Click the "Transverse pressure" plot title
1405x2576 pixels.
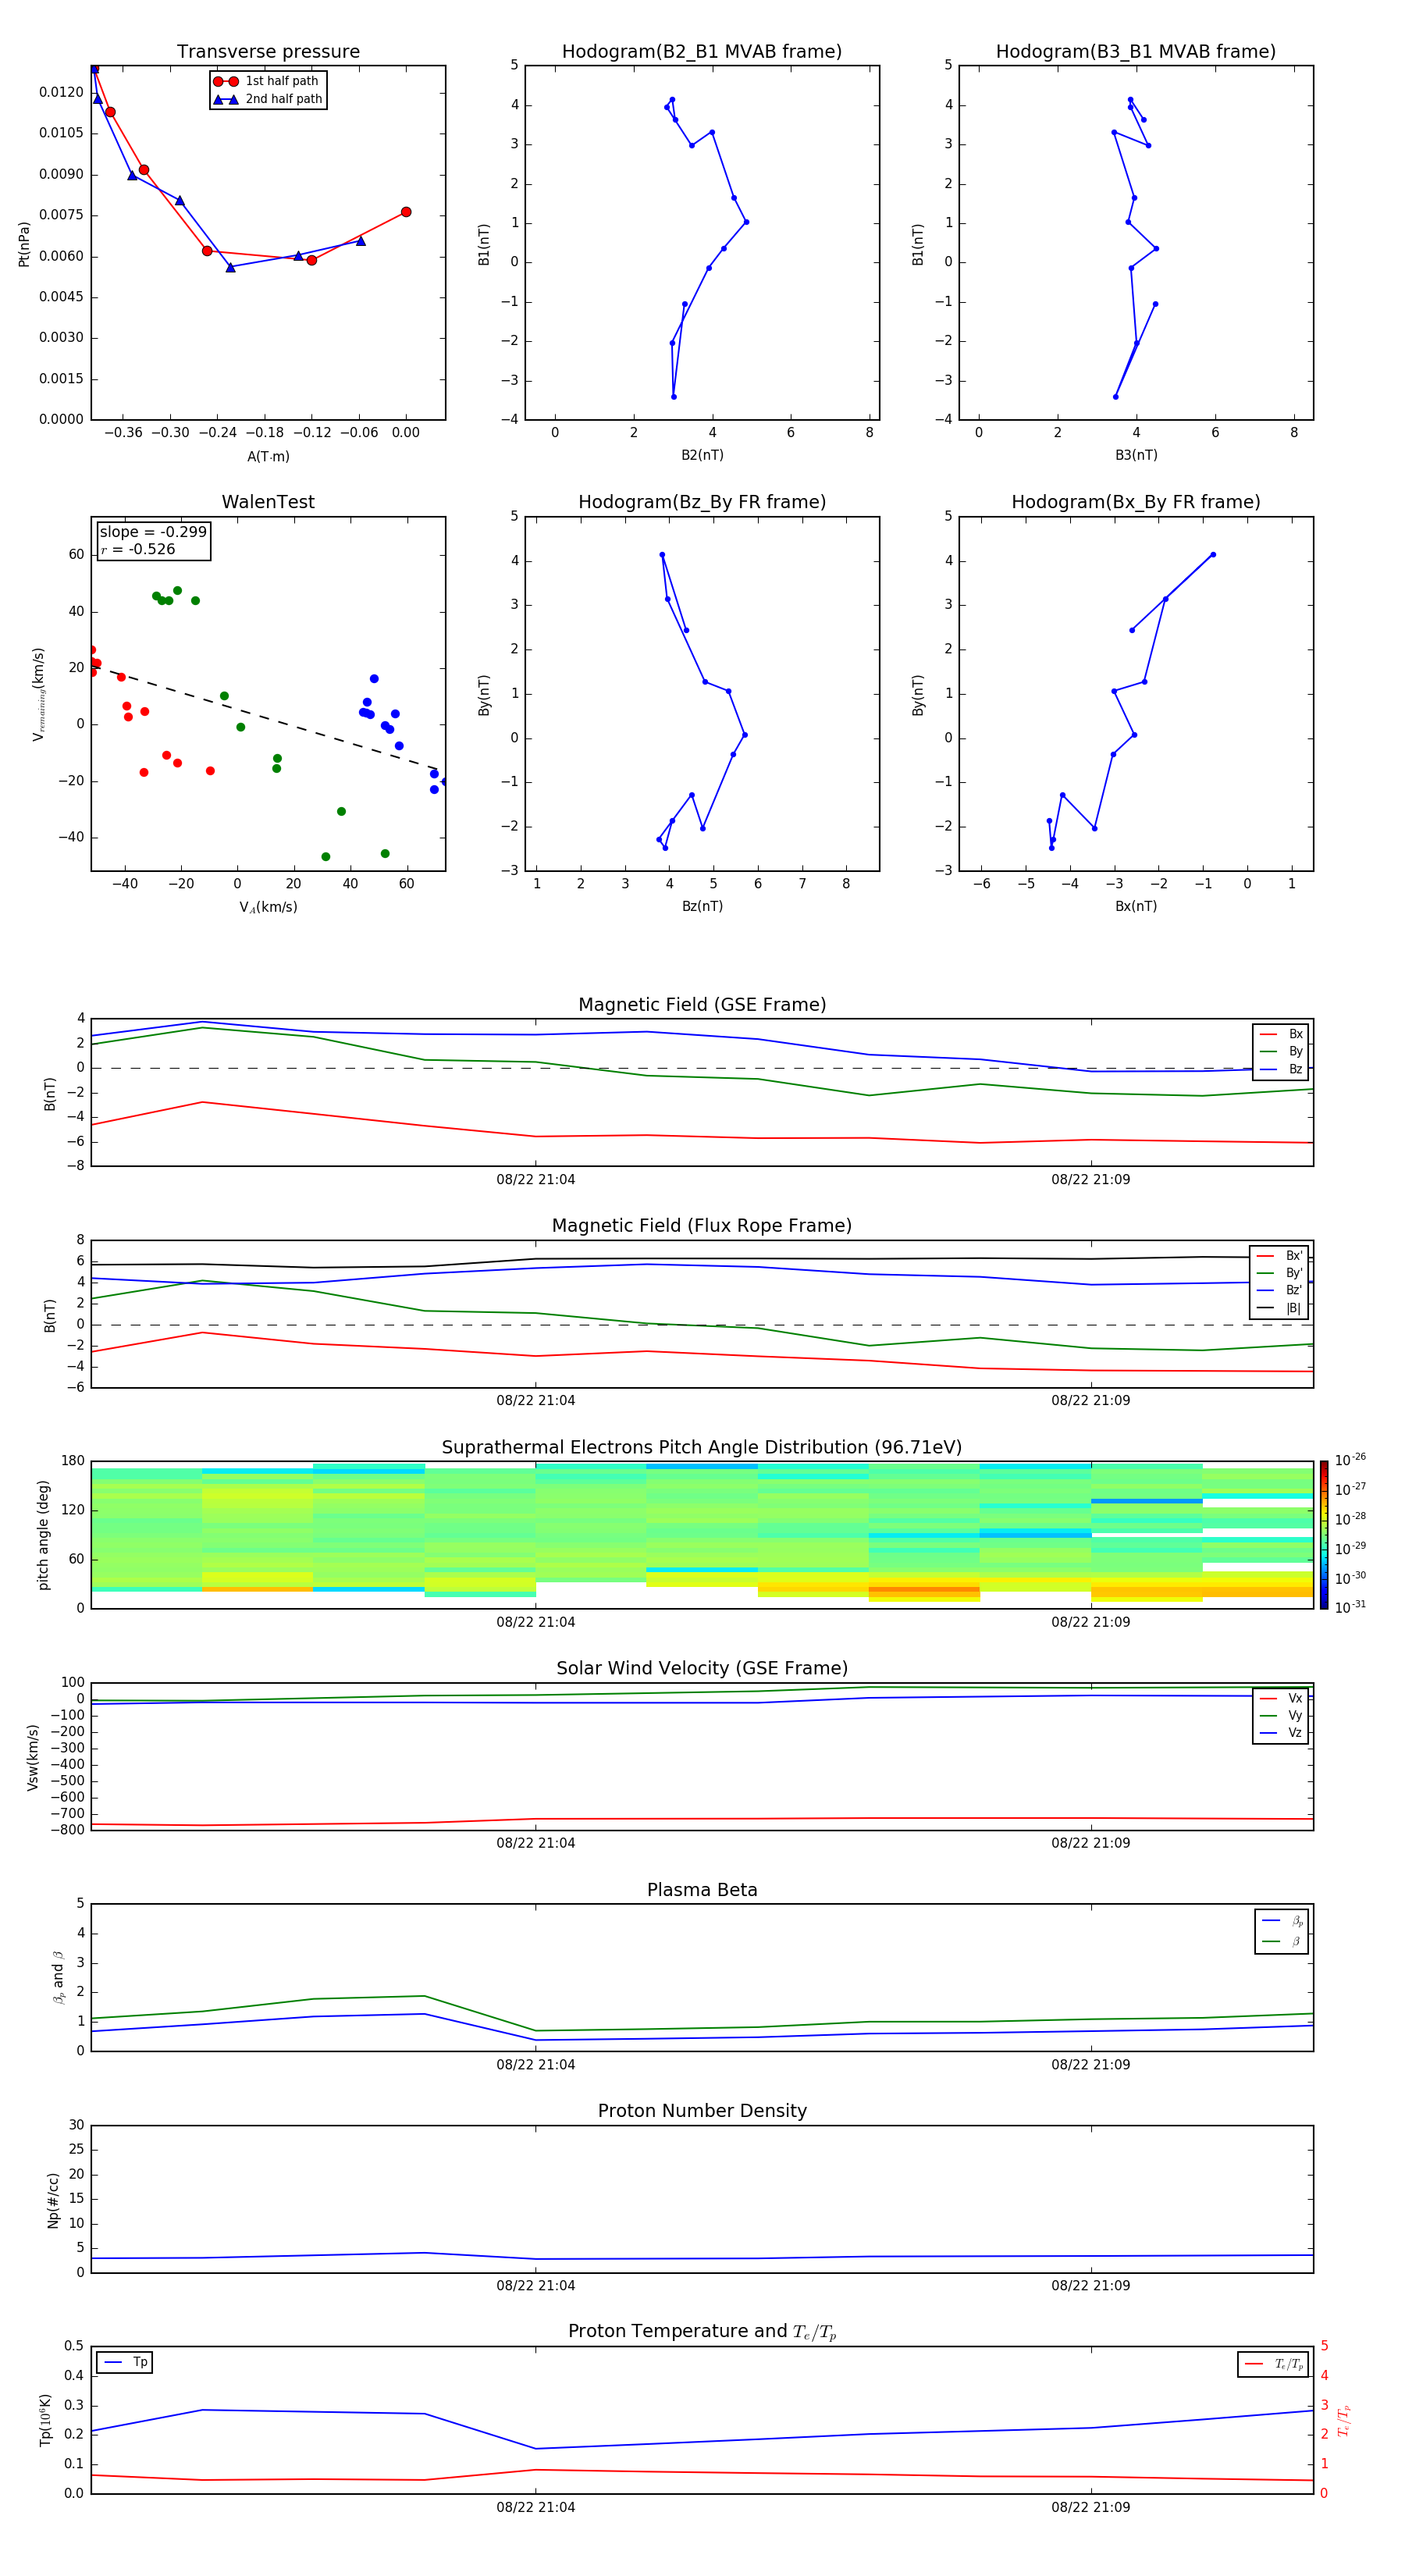click(268, 51)
